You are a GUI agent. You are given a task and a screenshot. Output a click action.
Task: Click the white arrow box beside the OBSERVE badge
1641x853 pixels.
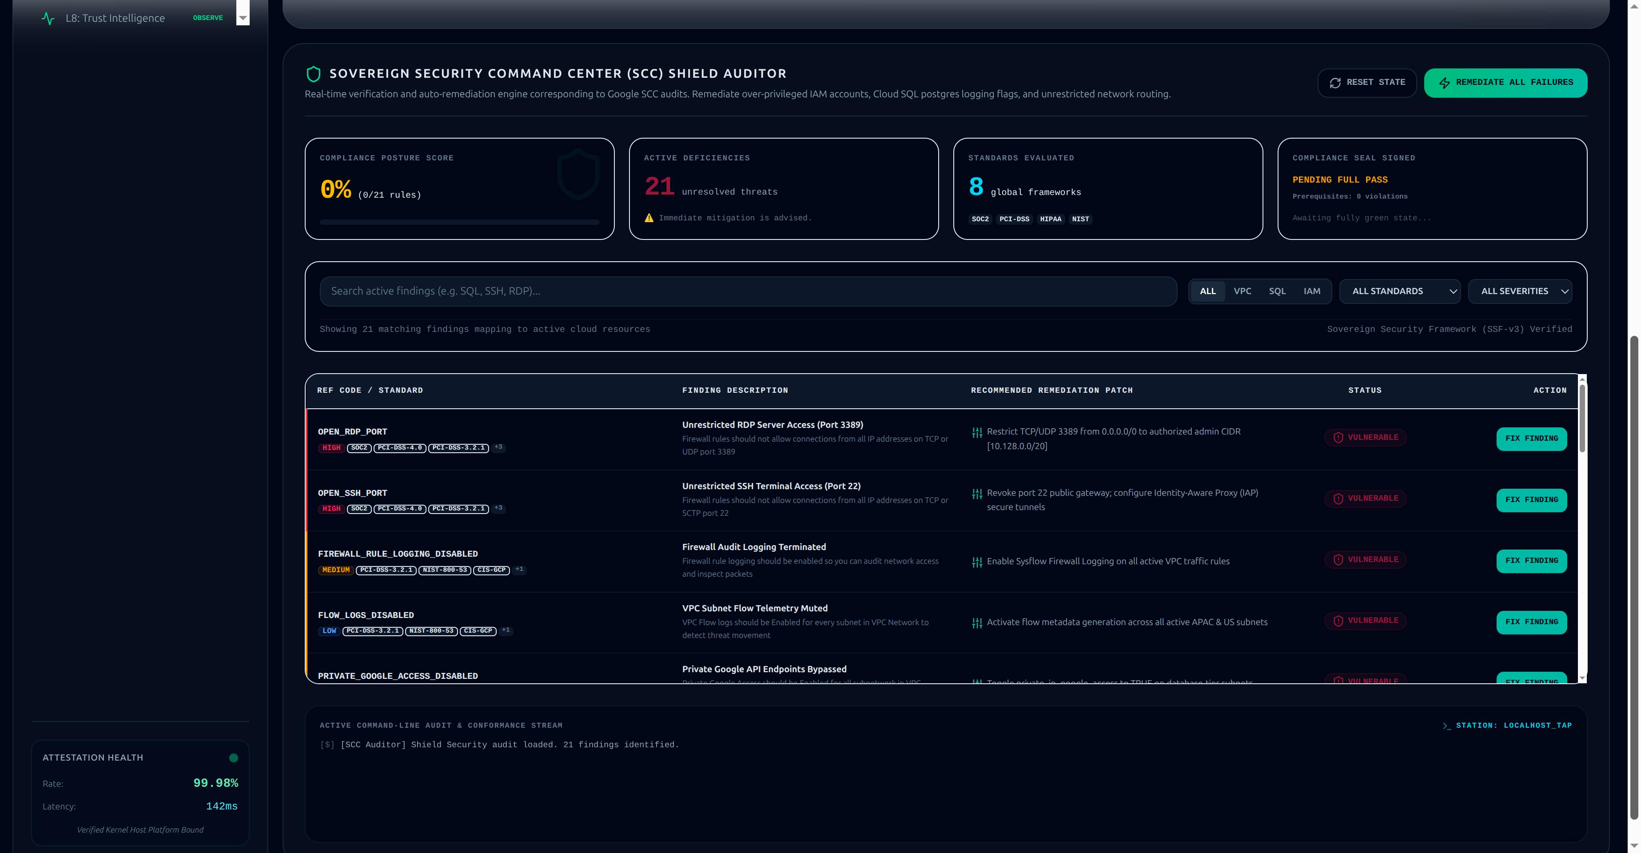(243, 13)
